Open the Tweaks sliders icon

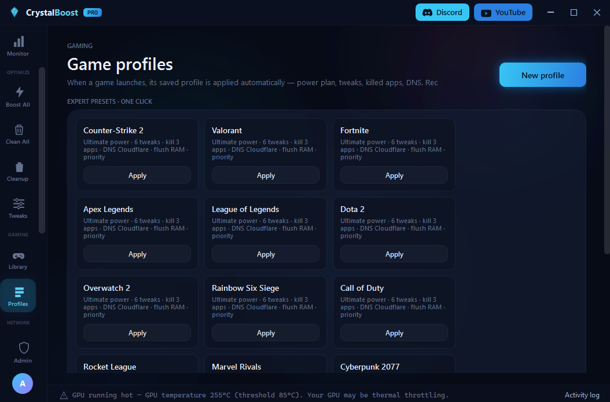(19, 204)
